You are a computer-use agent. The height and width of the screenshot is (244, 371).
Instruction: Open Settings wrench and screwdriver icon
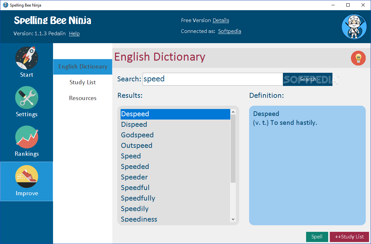(x=26, y=97)
